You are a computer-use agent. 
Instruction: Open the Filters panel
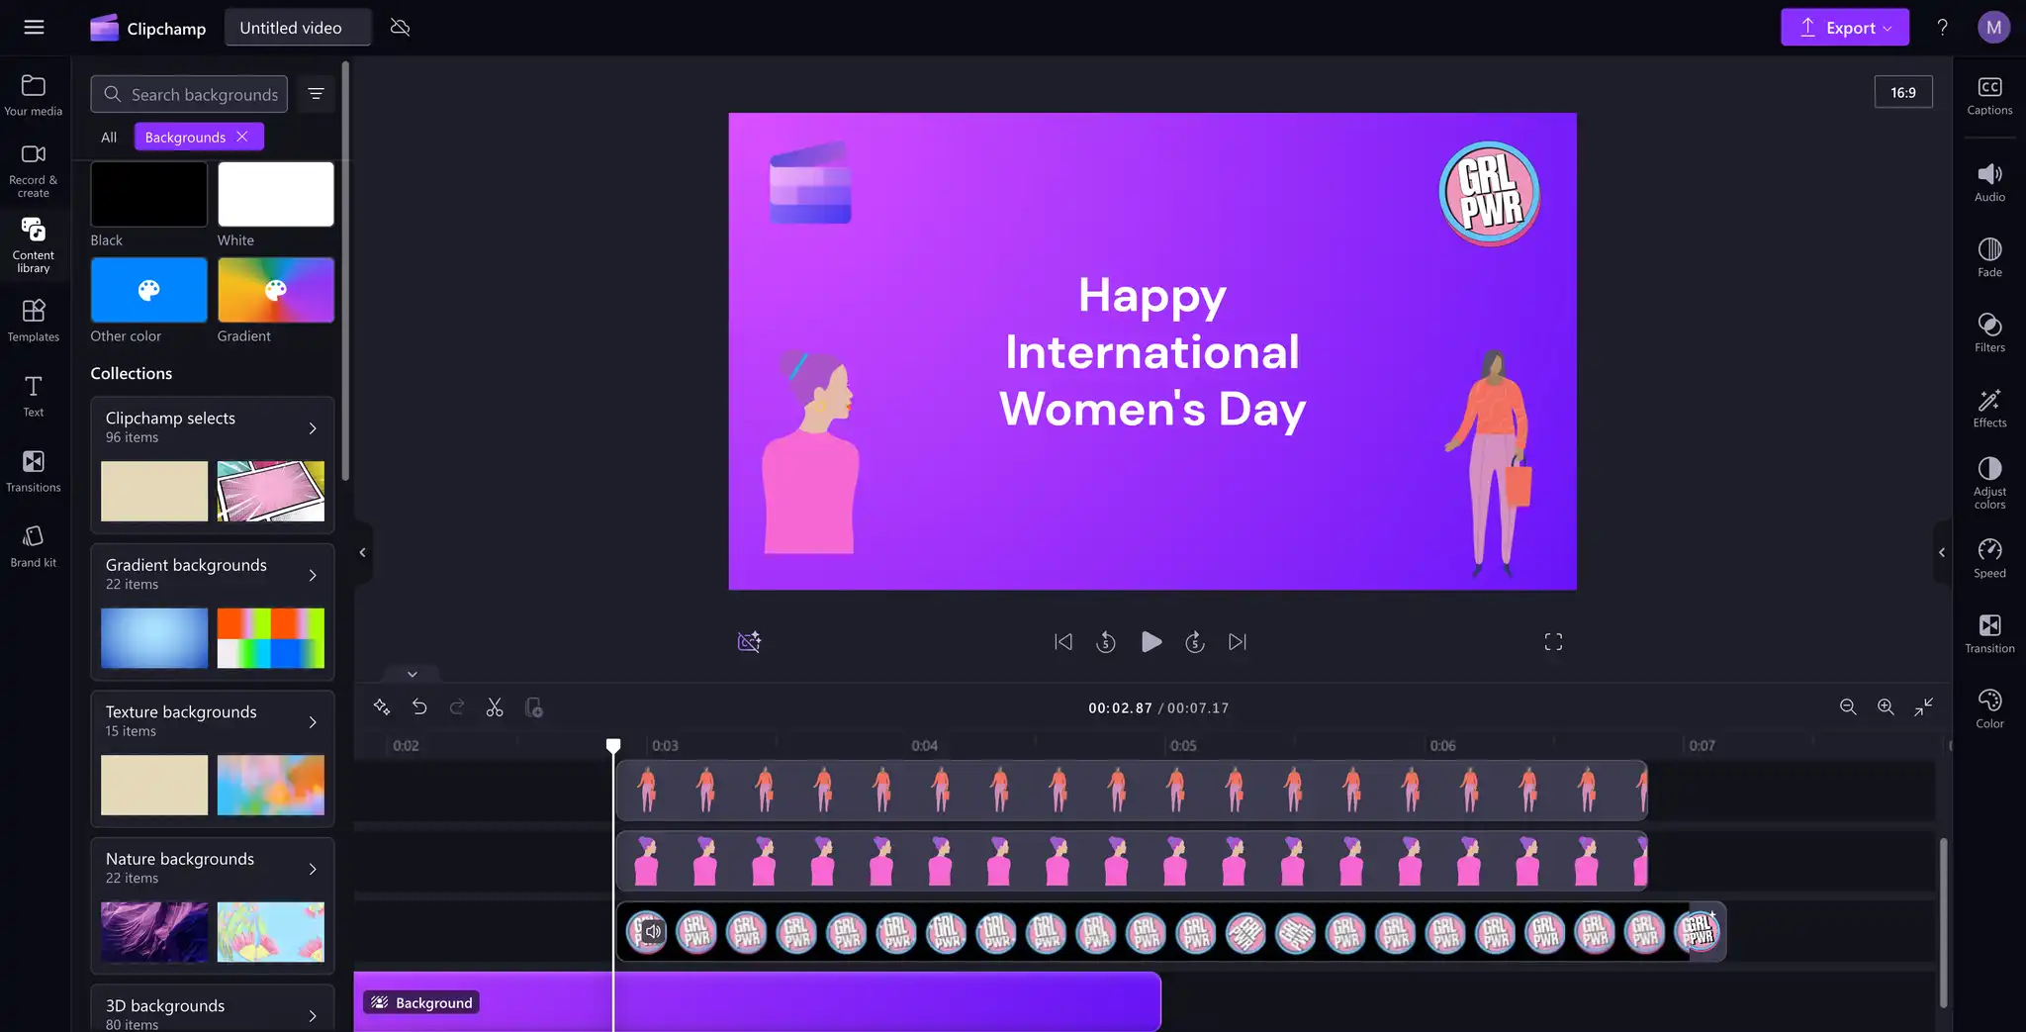point(1989,333)
